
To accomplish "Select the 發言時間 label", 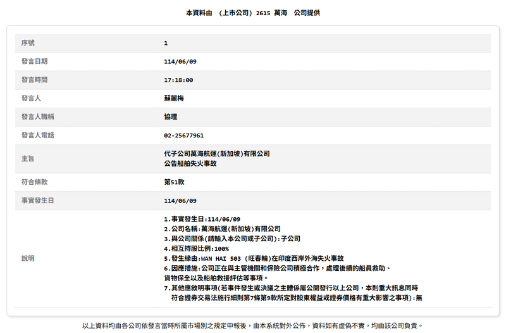I will (x=34, y=80).
